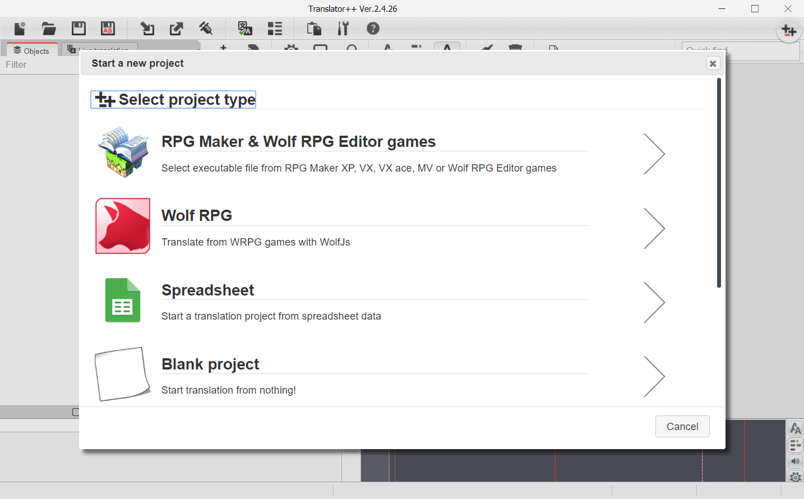Click the inject (syringe) toolbar icon
Viewport: 804px width, 499px height.
(205, 28)
